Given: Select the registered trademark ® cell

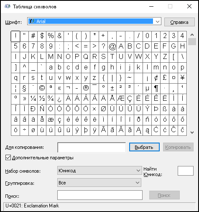Looking at the screenshot, I should tap(86, 89).
